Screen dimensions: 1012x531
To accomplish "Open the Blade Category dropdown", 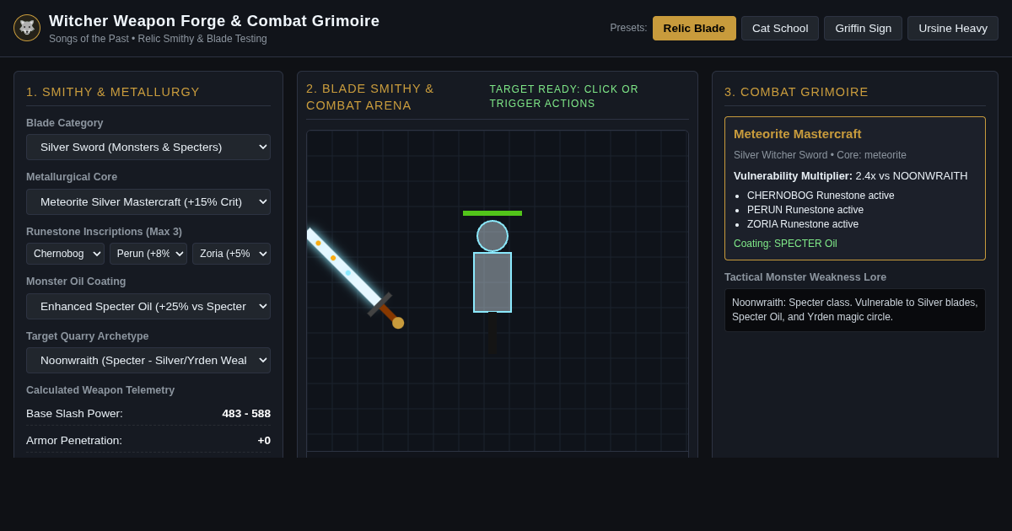I will [x=148, y=147].
